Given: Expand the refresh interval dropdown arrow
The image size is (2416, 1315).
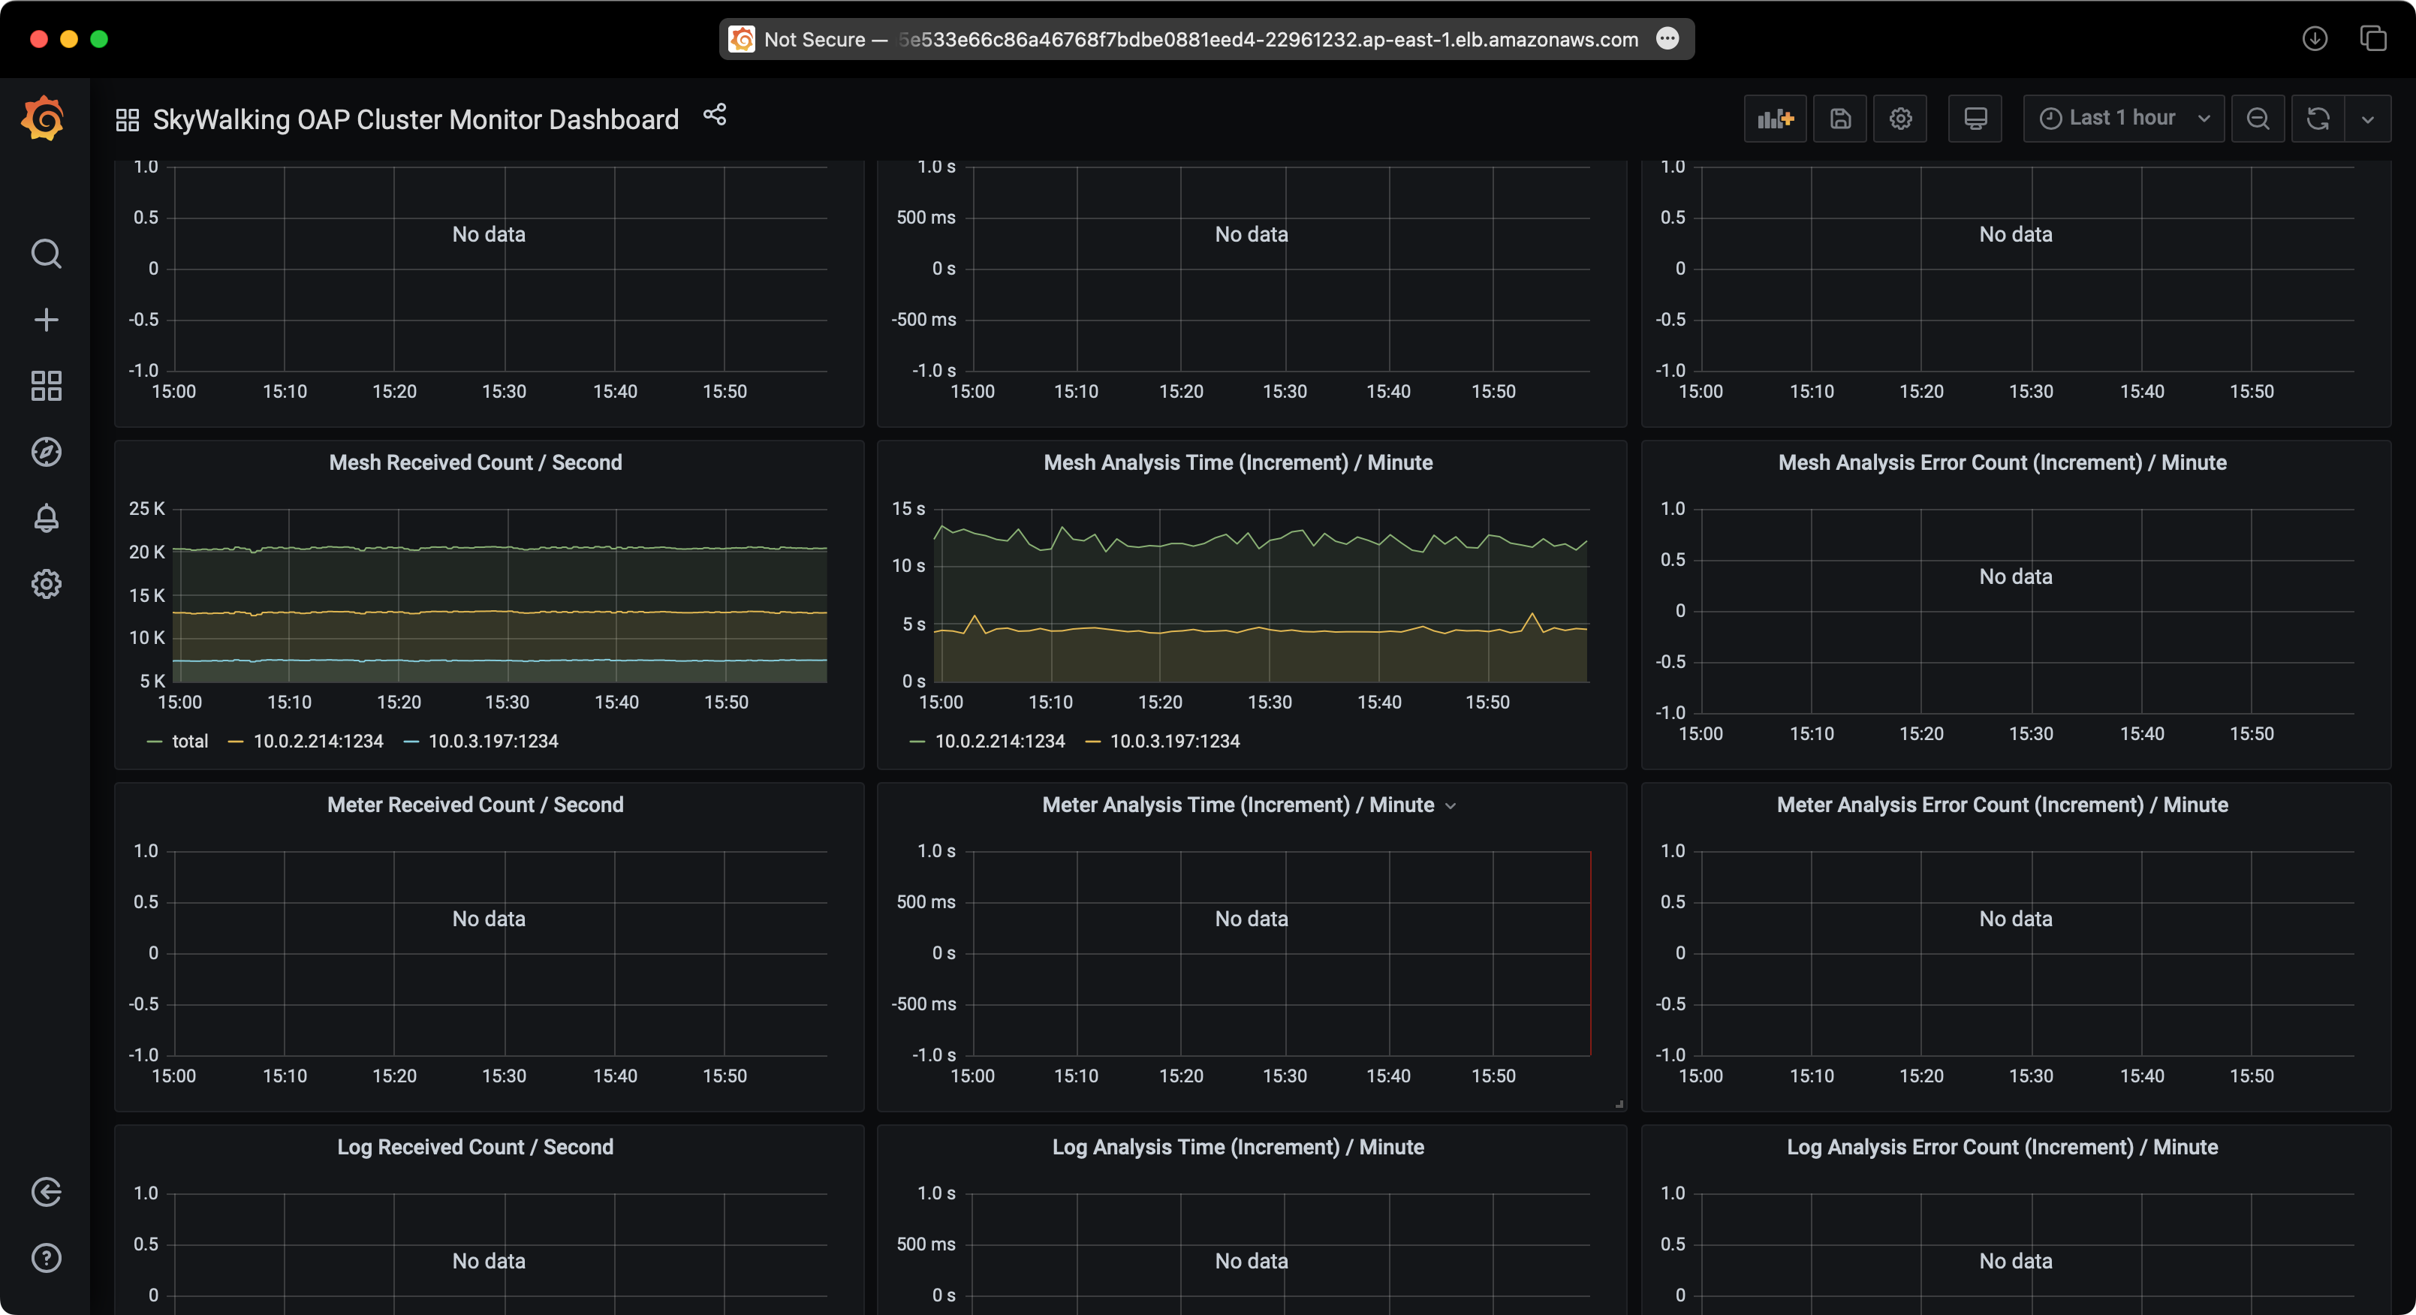Looking at the screenshot, I should (x=2367, y=119).
